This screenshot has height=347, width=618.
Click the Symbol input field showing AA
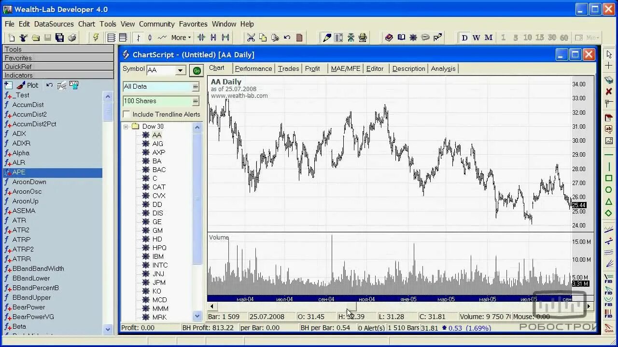[161, 70]
